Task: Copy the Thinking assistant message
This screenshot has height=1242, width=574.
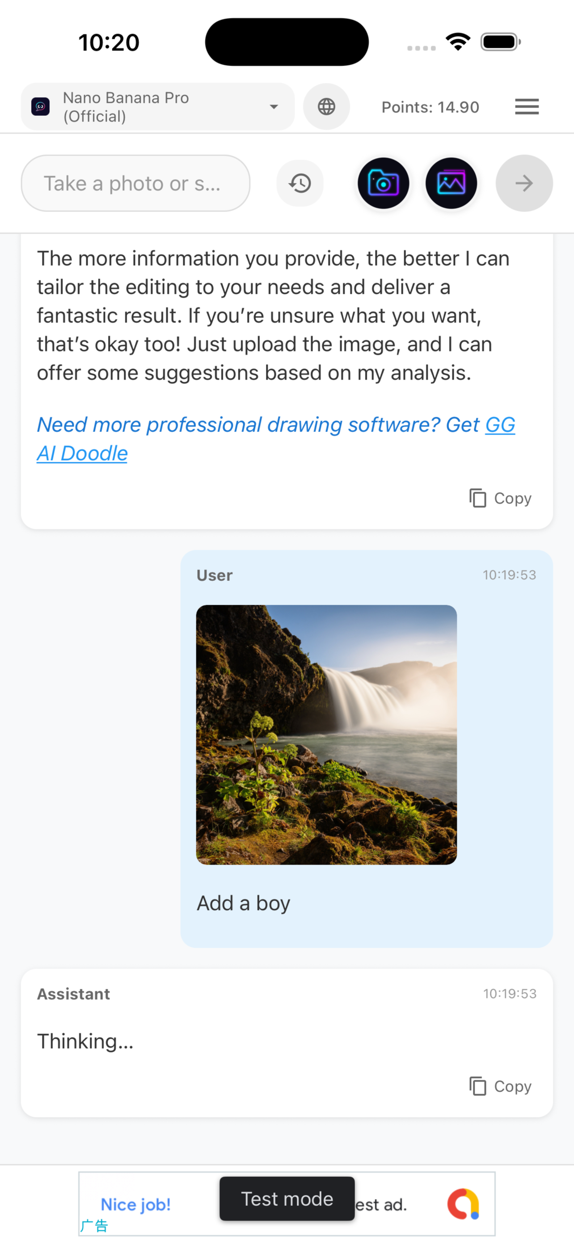Action: click(501, 1086)
